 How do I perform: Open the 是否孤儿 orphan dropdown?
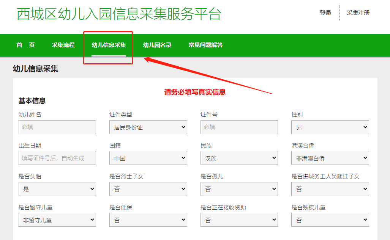[239, 189]
